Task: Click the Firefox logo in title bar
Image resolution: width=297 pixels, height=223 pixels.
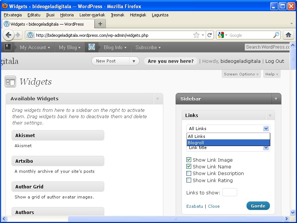Action: 4,6
